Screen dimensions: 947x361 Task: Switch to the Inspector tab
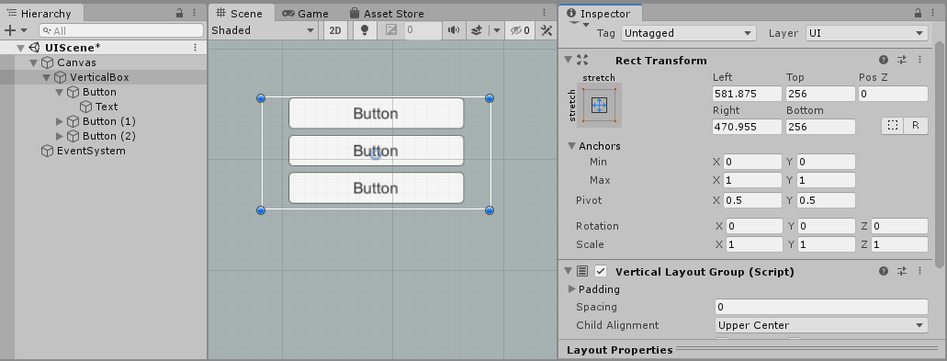click(599, 13)
